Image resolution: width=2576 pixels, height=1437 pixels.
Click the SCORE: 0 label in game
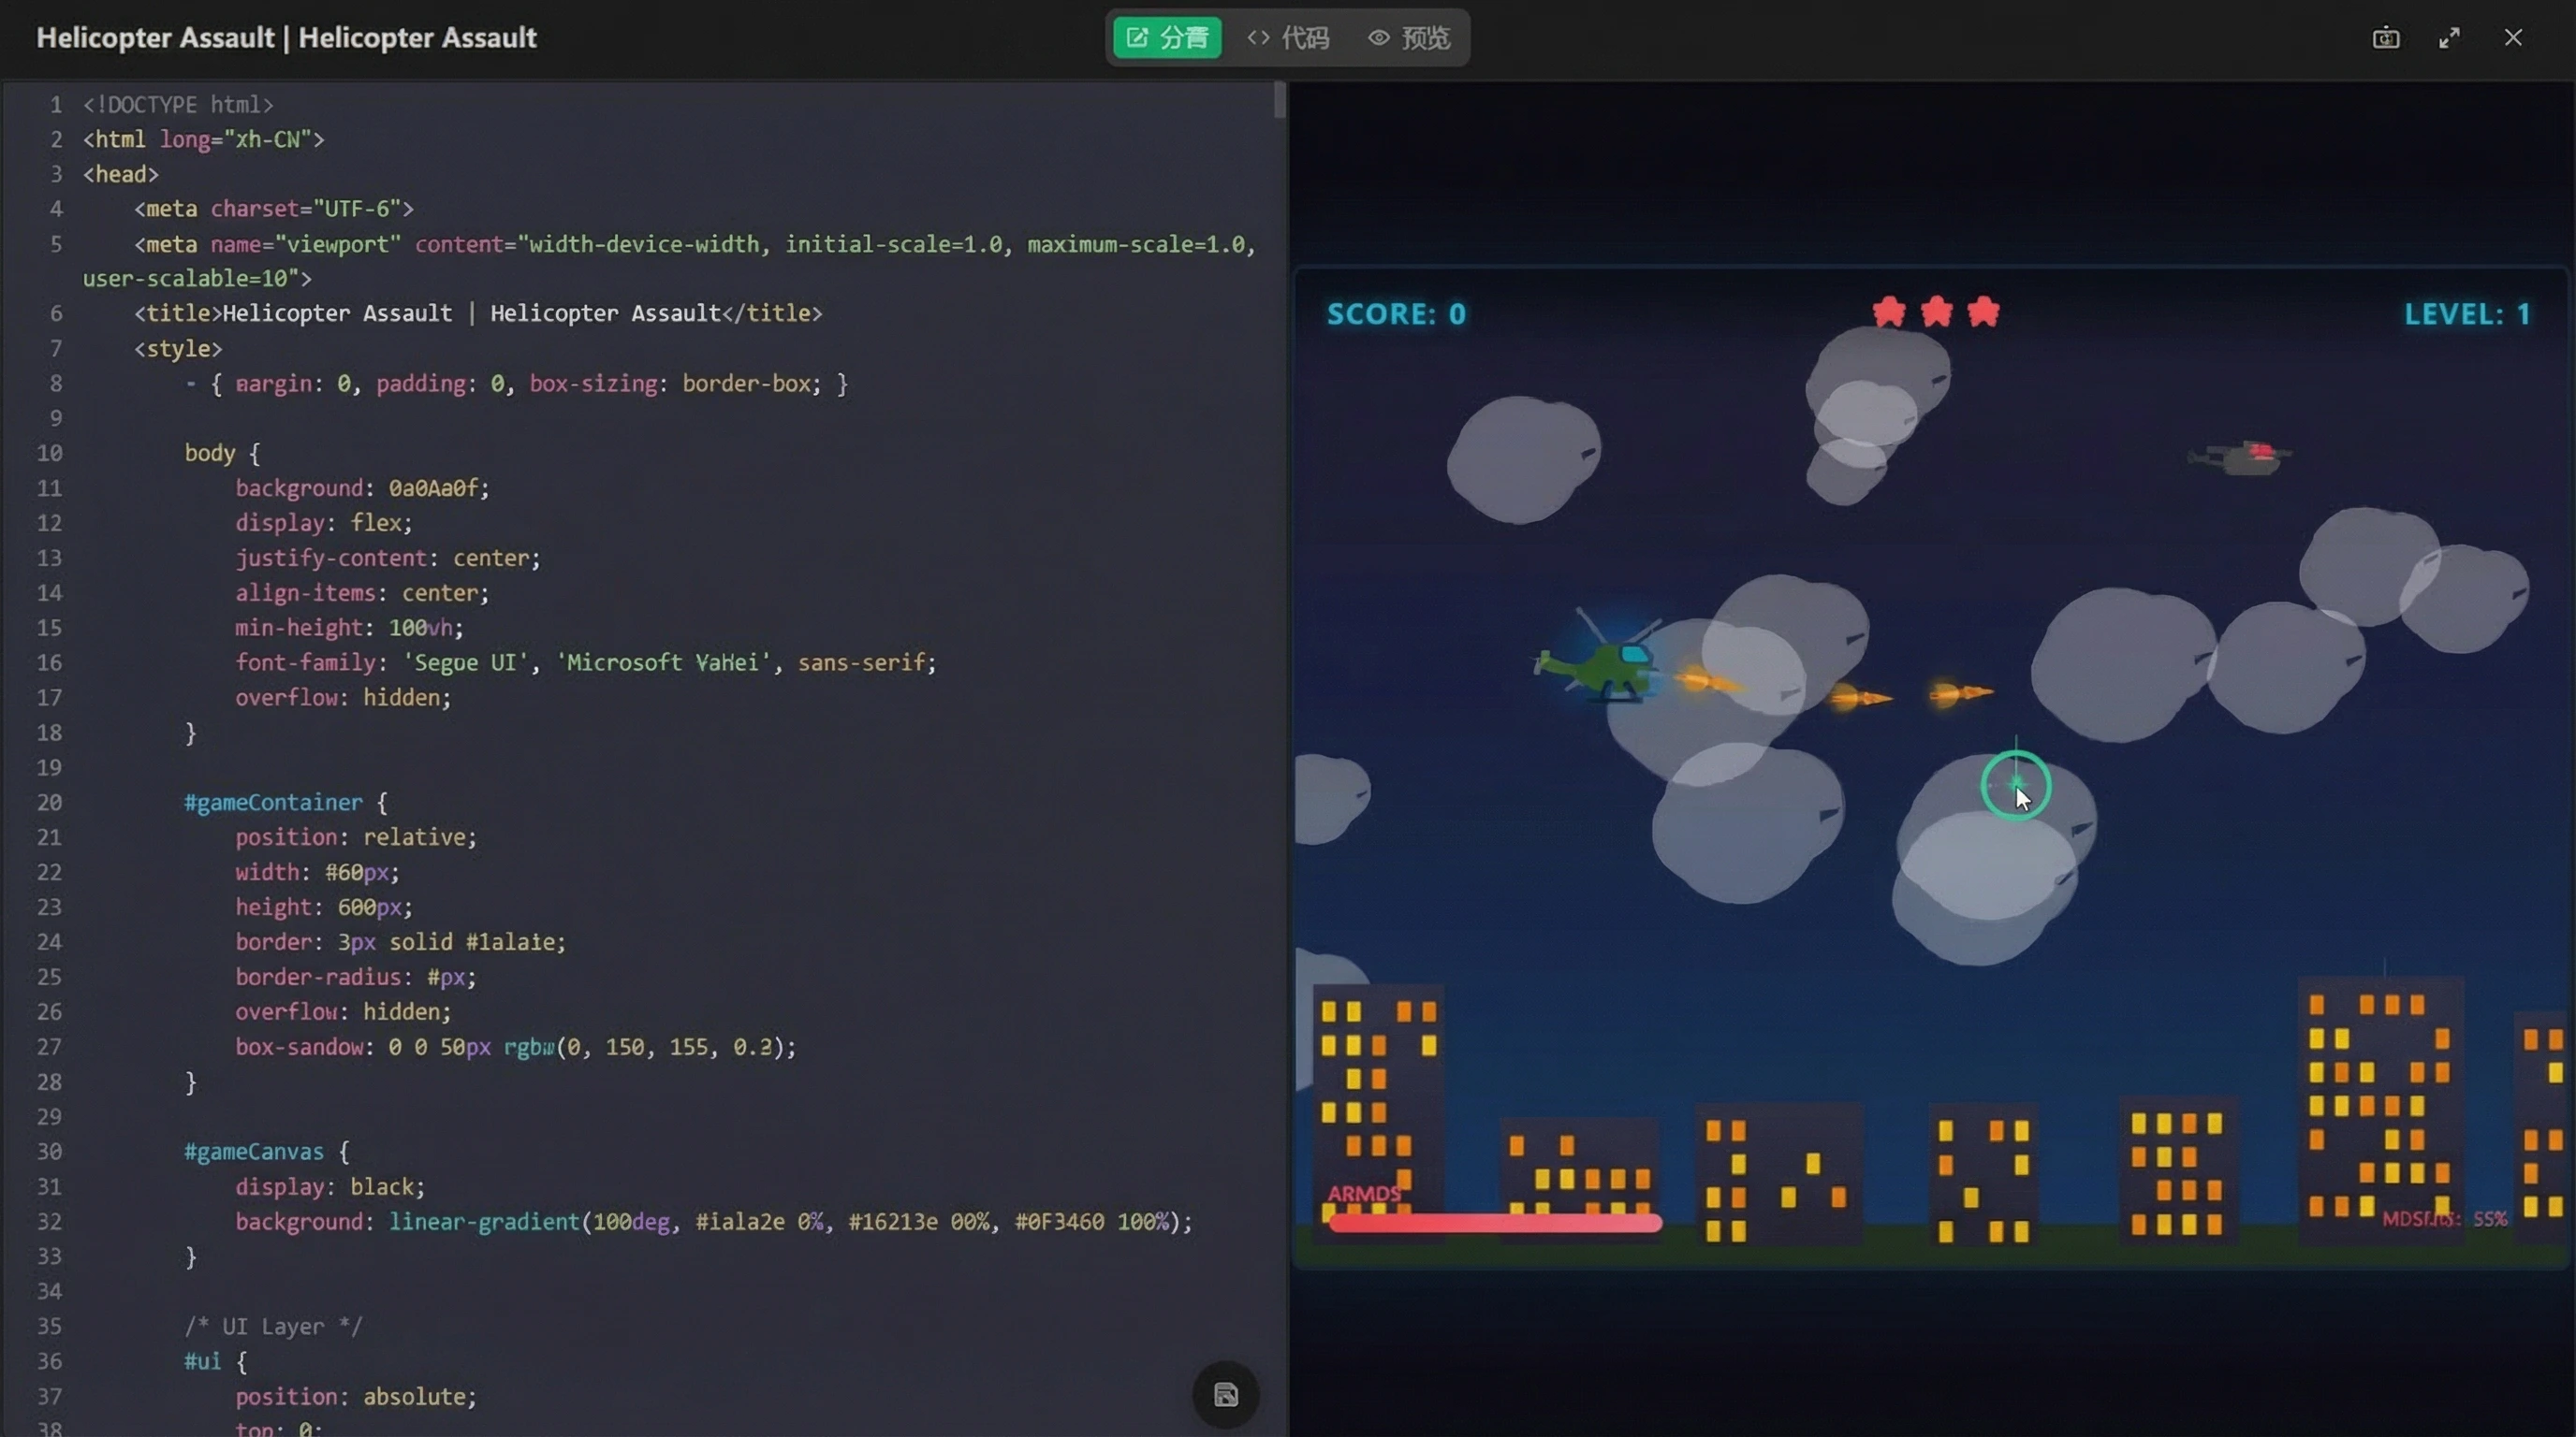1397,312
